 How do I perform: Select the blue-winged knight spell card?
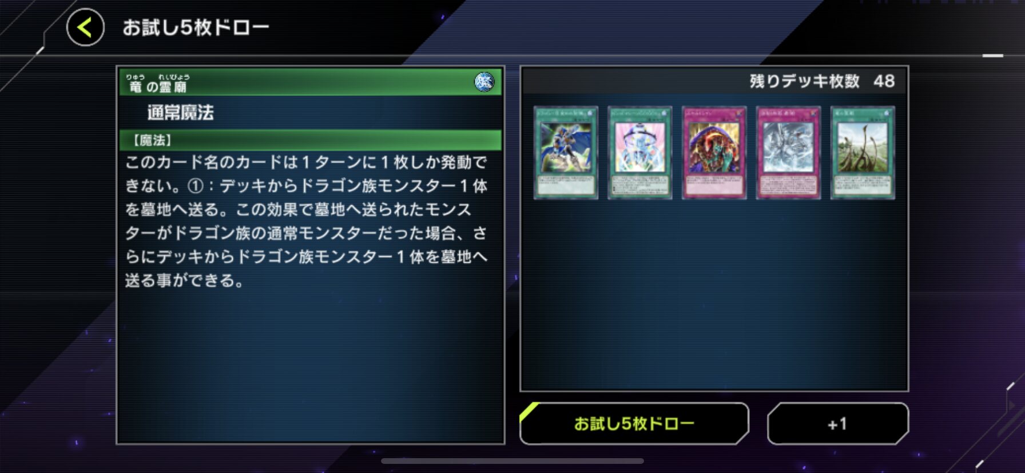(566, 153)
